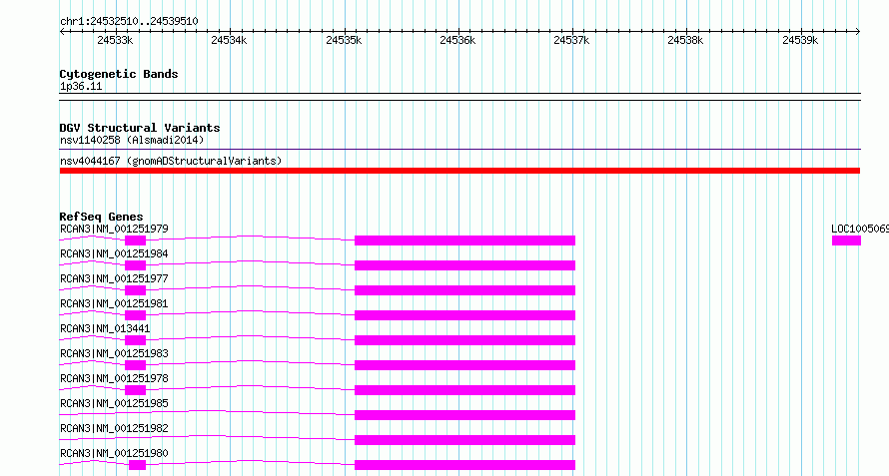Open the nsv4044167 (gnomADStructuralVariants) label

(171, 161)
